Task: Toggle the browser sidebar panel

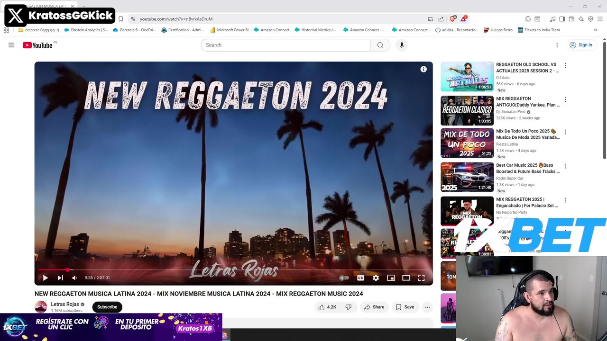Action: pos(562,19)
